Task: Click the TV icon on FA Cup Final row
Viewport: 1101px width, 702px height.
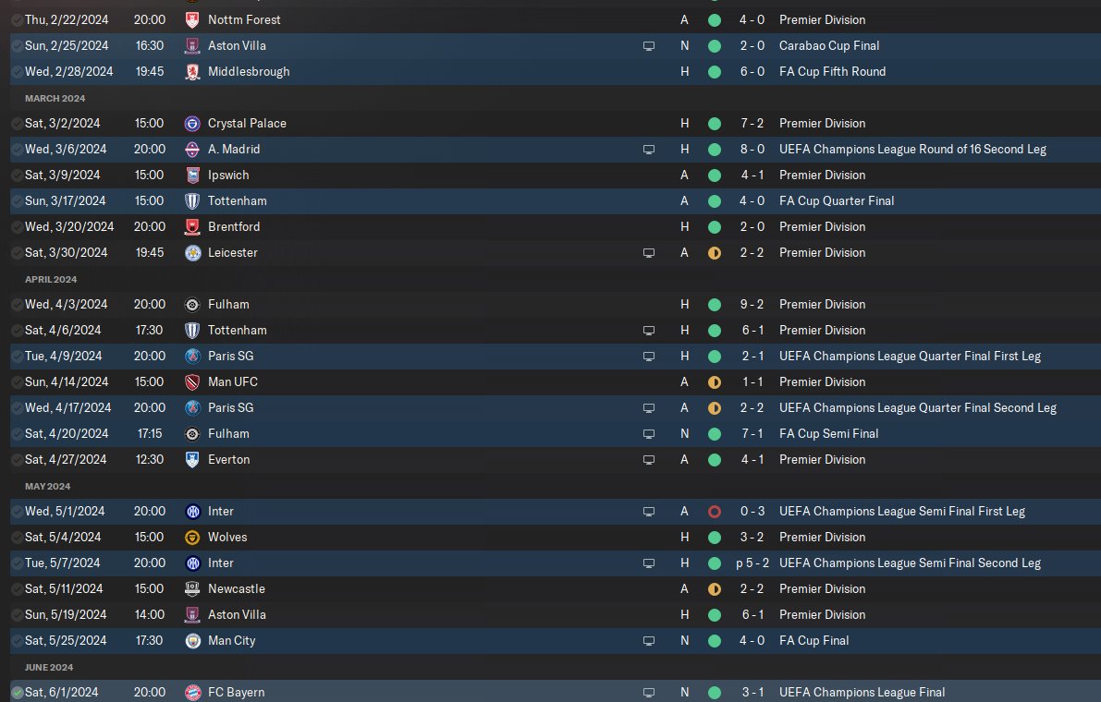Action: tap(649, 641)
